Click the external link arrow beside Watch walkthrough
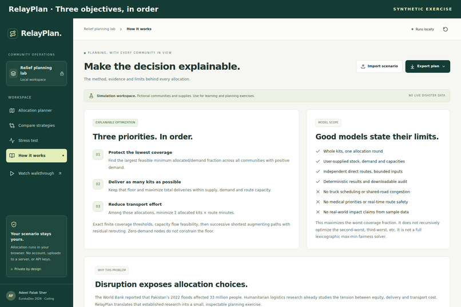The image size is (461, 307). coord(60,173)
